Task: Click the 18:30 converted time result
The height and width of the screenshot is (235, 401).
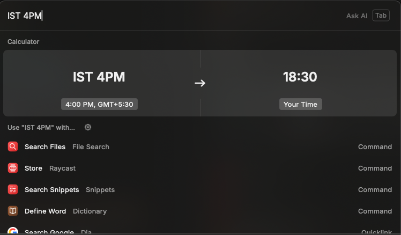Action: point(300,77)
